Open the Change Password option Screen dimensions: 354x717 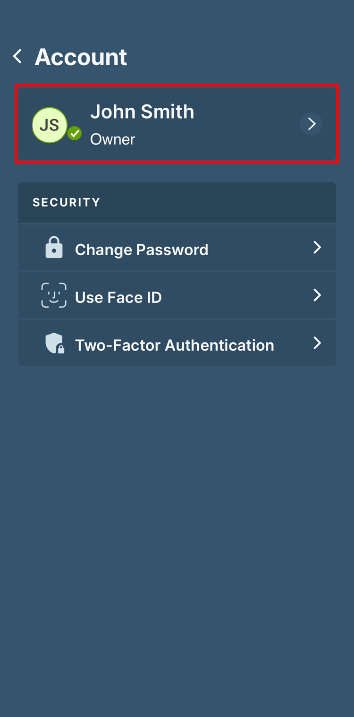(x=142, y=250)
